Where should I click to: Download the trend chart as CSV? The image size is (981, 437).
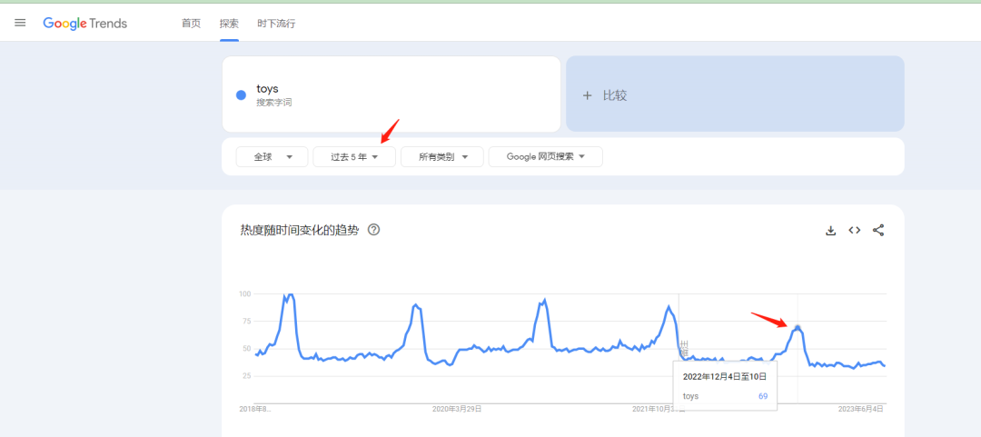pos(830,231)
